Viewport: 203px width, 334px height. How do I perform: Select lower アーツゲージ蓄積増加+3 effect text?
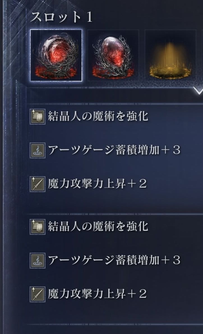[x=114, y=260]
